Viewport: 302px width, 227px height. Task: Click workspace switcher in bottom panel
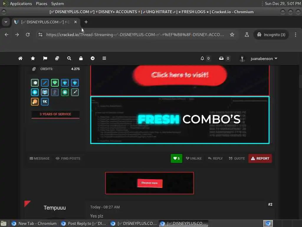pos(268,223)
